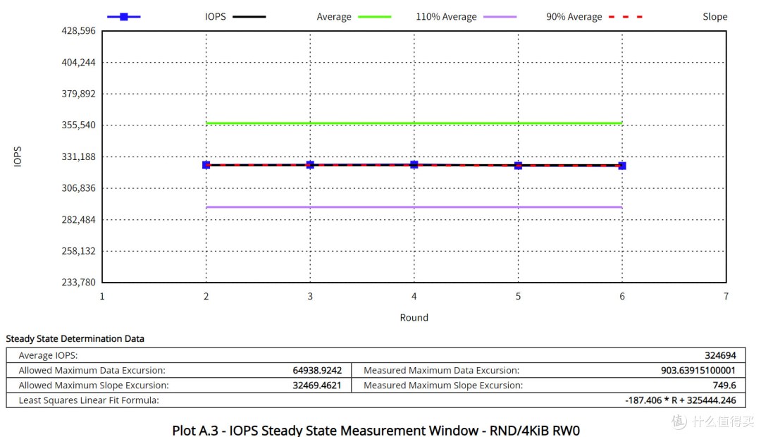
Task: Click the green 110% Average legend line
Action: tap(374, 16)
